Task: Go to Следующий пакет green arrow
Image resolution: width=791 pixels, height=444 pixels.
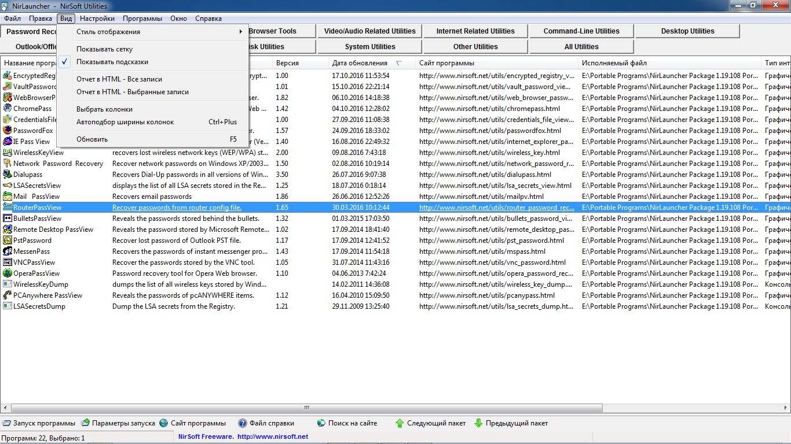Action: (x=400, y=423)
